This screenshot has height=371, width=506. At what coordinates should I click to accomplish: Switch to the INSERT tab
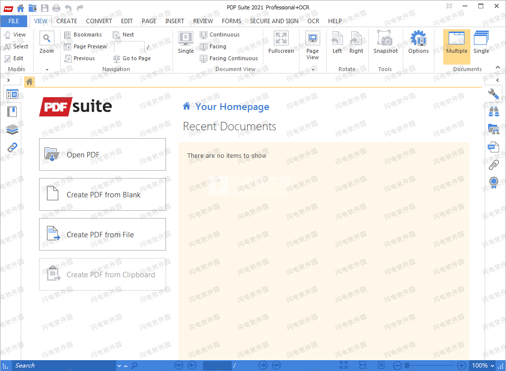[174, 21]
